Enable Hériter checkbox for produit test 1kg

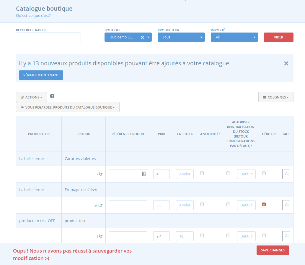tap(264, 235)
